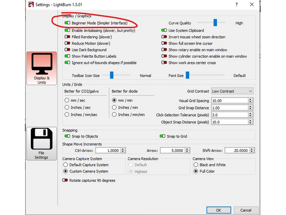The height and width of the screenshot is (215, 286).
Task: Click the Font Size slider handle
Action: click(187, 75)
